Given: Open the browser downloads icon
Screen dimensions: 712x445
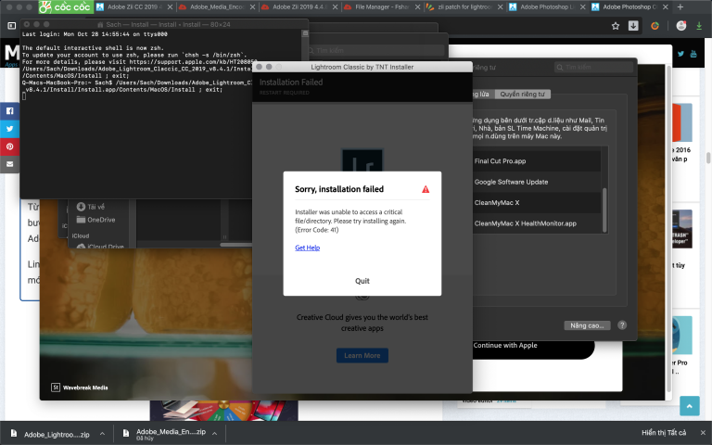Looking at the screenshot, I should point(633,26).
